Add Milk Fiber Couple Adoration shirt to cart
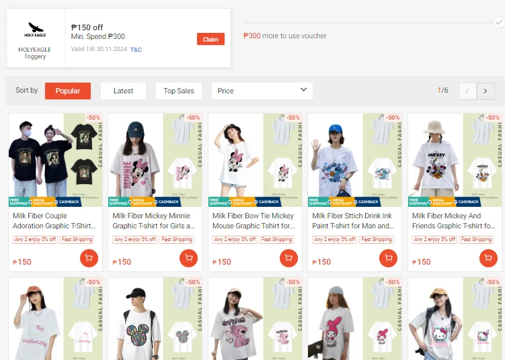Screen dimensions: 505x360 89,258
